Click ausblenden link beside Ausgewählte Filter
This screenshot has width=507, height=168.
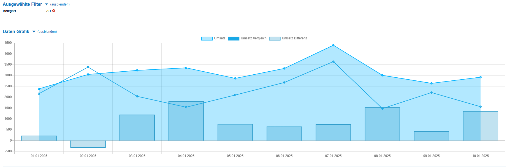(x=60, y=4)
